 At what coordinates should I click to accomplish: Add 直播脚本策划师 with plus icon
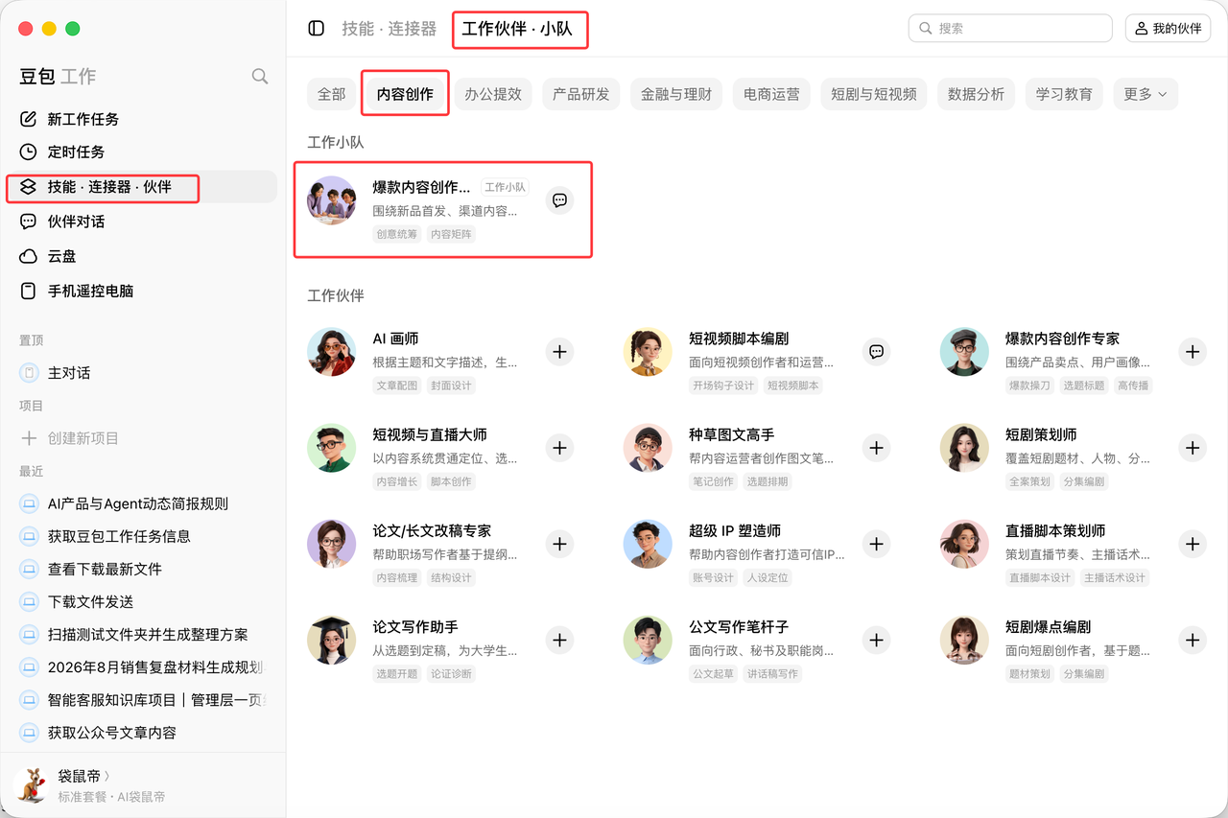click(1193, 544)
